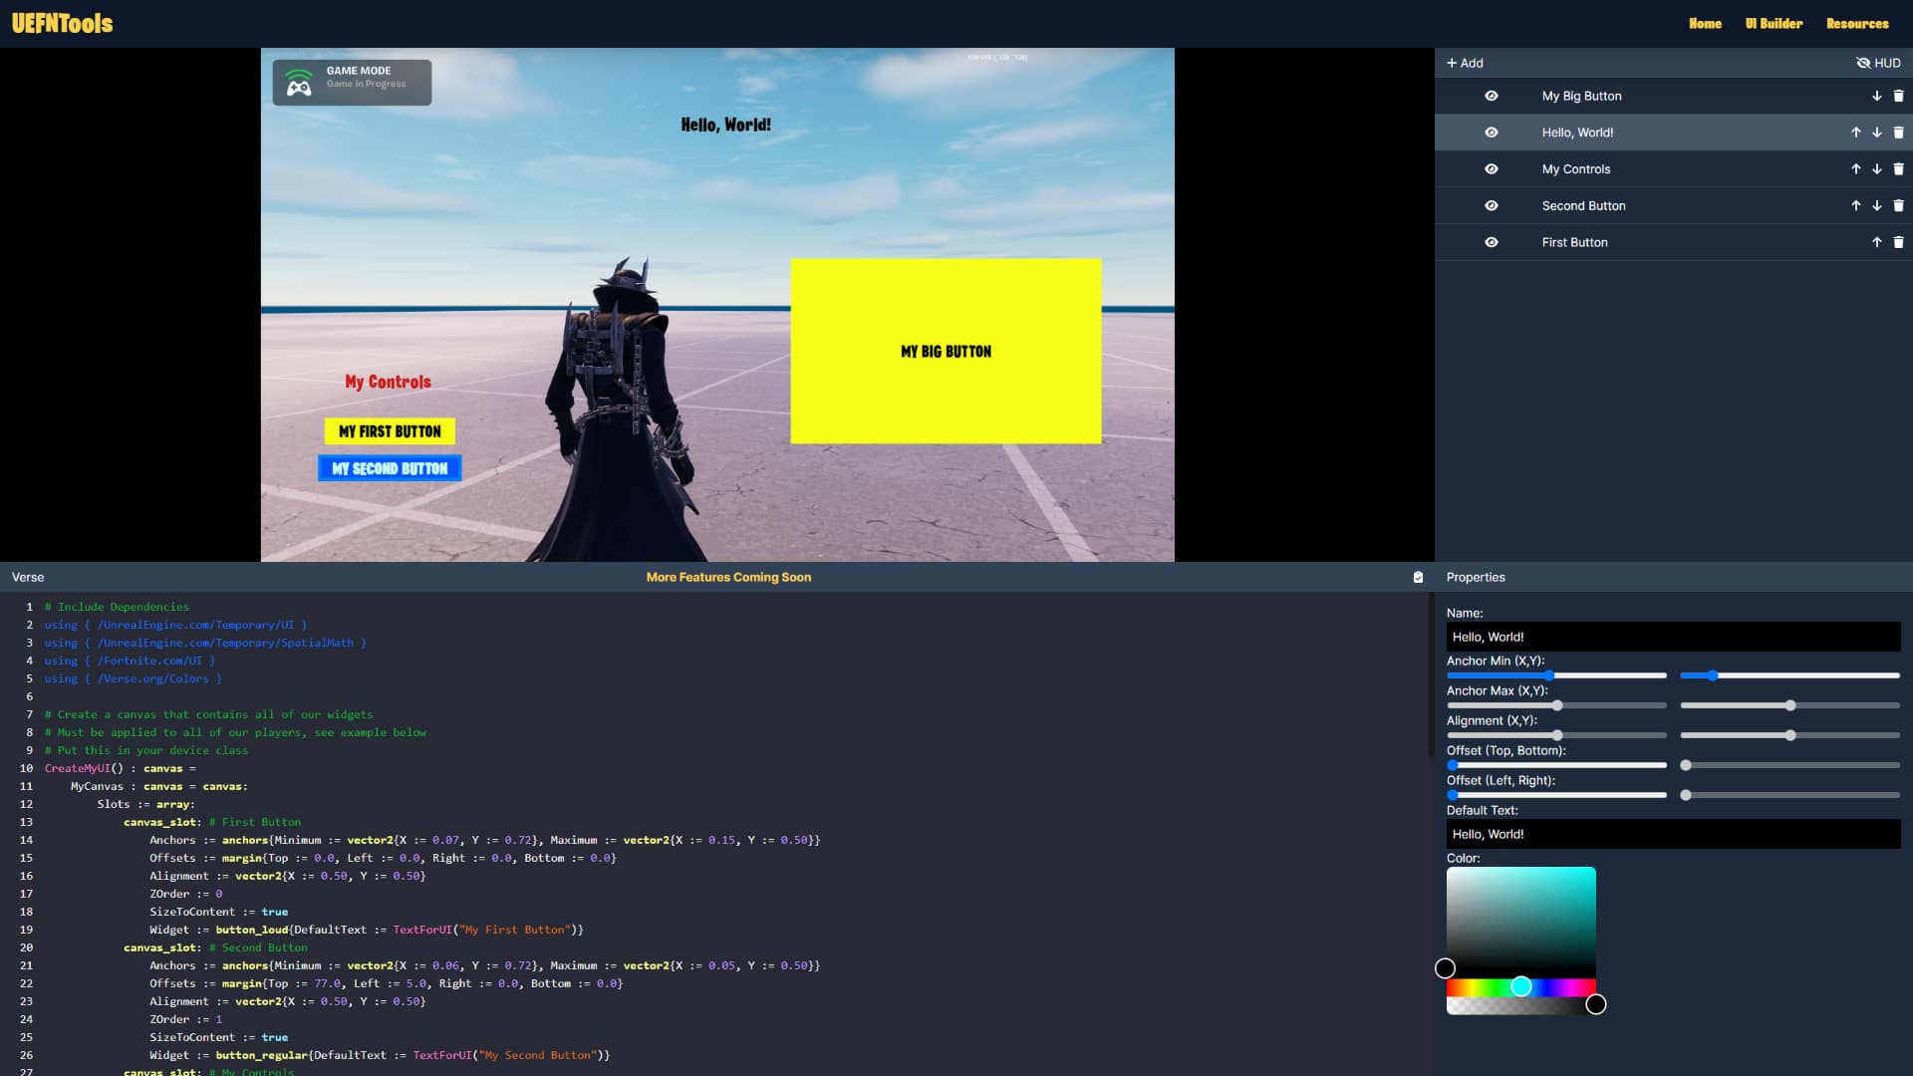Viewport: 1913px width, 1076px height.
Task: Hide the My Controls layer
Action: tap(1491, 169)
